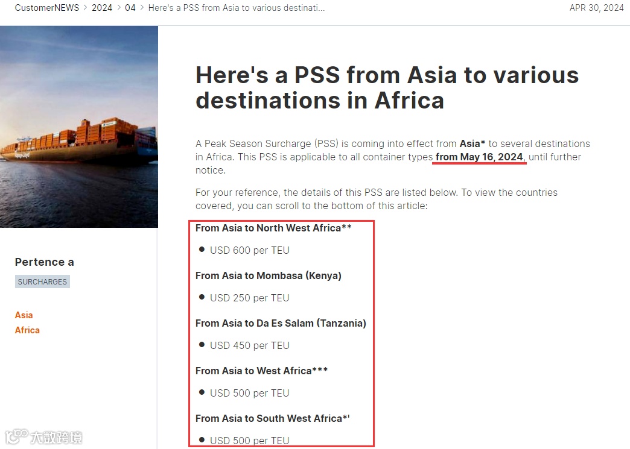Open the SURCHARGES category tag
The width and height of the screenshot is (630, 449).
43,281
